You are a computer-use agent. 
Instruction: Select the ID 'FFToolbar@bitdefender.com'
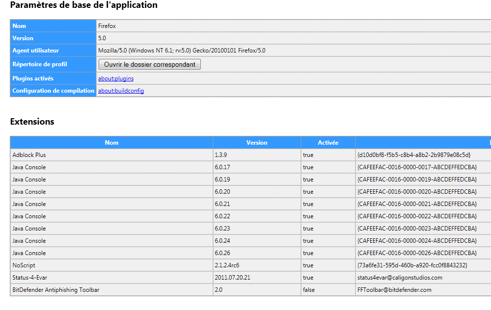394,290
